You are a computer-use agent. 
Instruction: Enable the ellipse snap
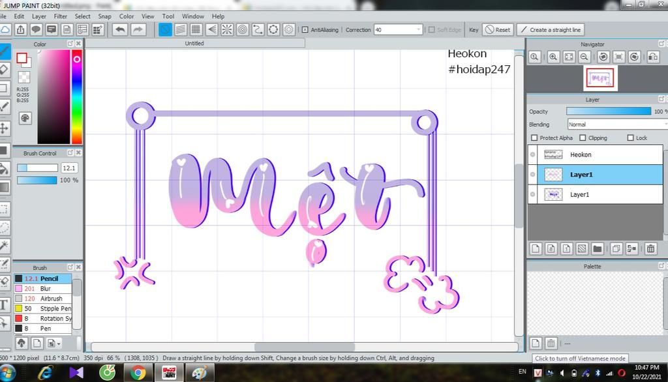273,29
